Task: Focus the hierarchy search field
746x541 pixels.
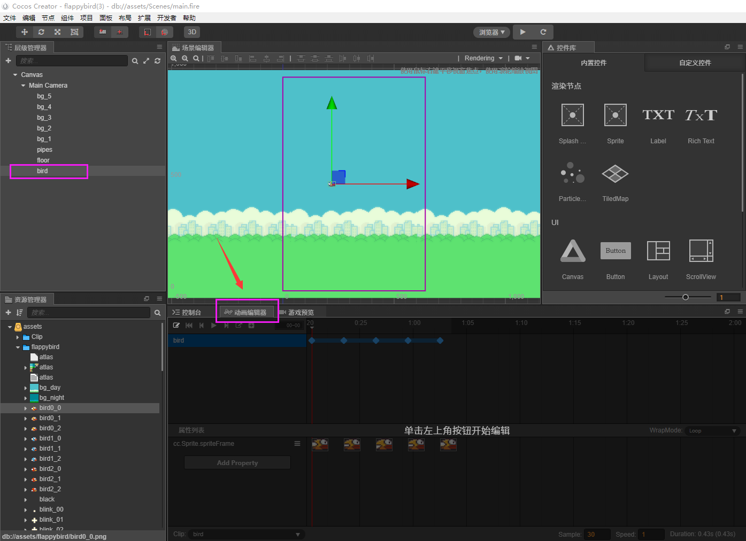Action: (x=72, y=61)
